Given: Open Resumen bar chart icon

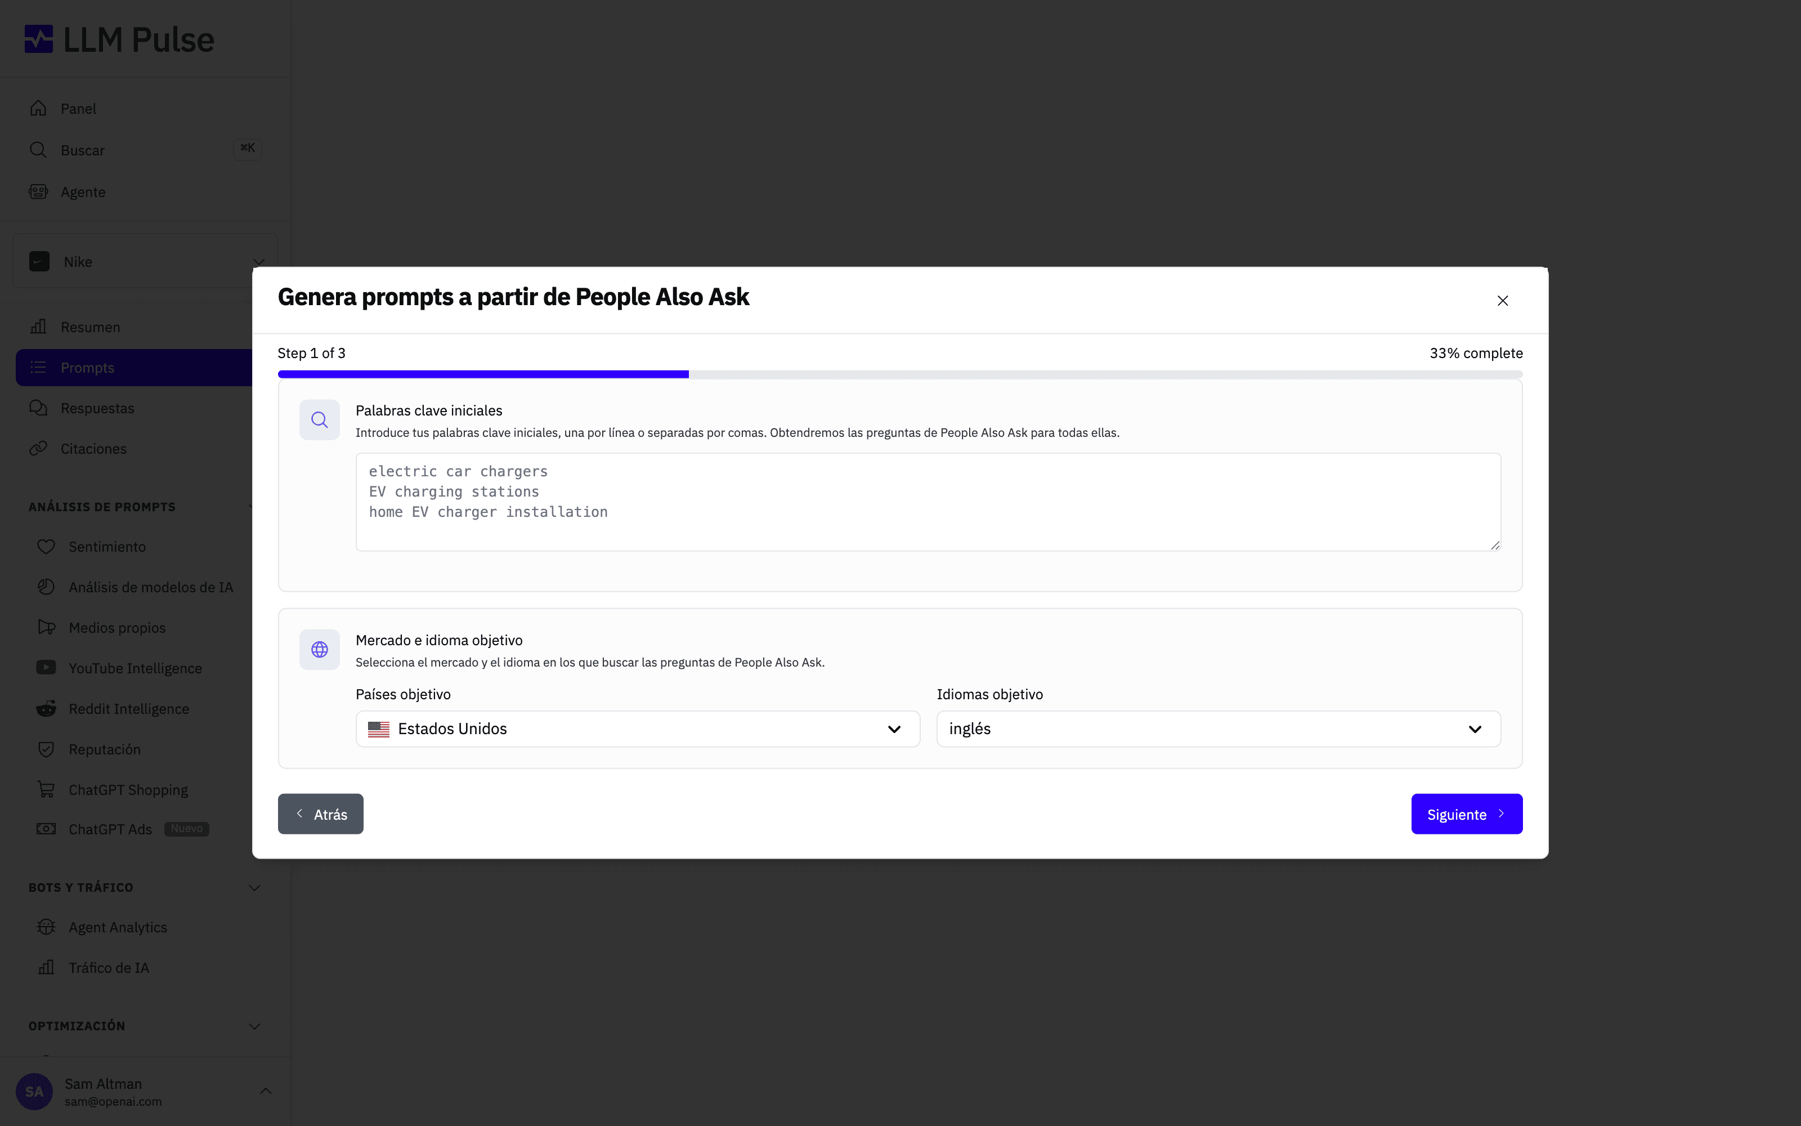Looking at the screenshot, I should click(38, 327).
